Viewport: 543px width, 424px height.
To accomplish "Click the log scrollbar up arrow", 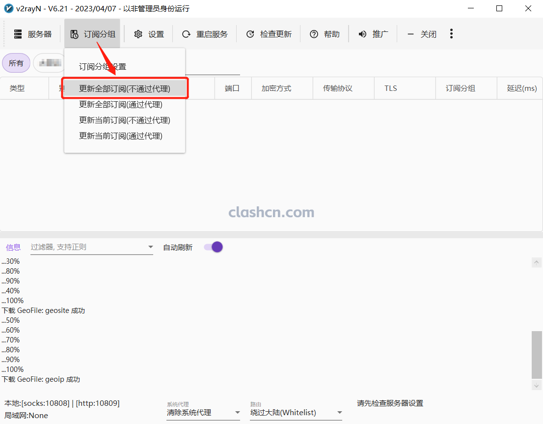I will pos(537,262).
